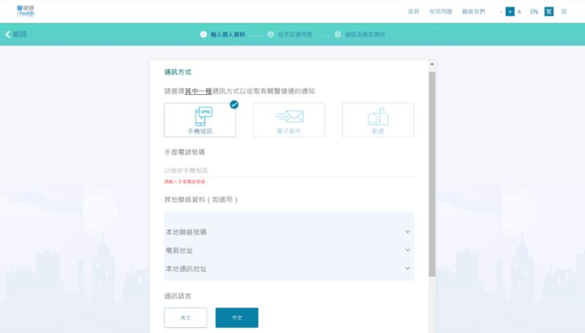The image size is (585, 333).
Task: Select 英文 as communication language
Action: pos(185,318)
